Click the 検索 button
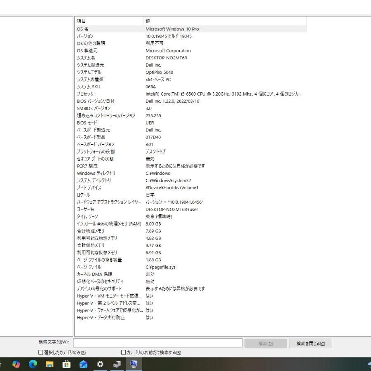 pos(265,343)
